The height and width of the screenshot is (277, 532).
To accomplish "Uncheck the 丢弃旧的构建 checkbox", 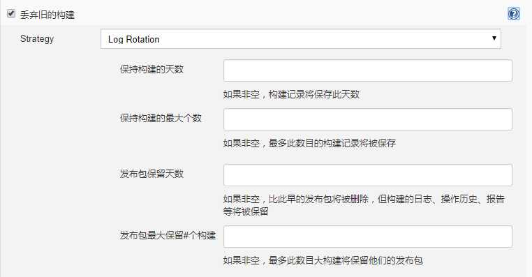I will [x=11, y=13].
